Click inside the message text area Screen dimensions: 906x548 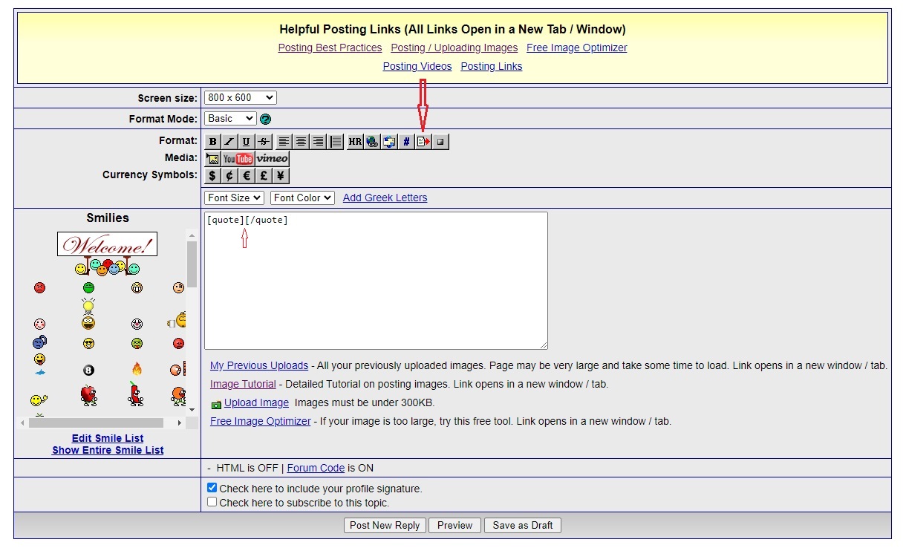pyautogui.click(x=376, y=281)
